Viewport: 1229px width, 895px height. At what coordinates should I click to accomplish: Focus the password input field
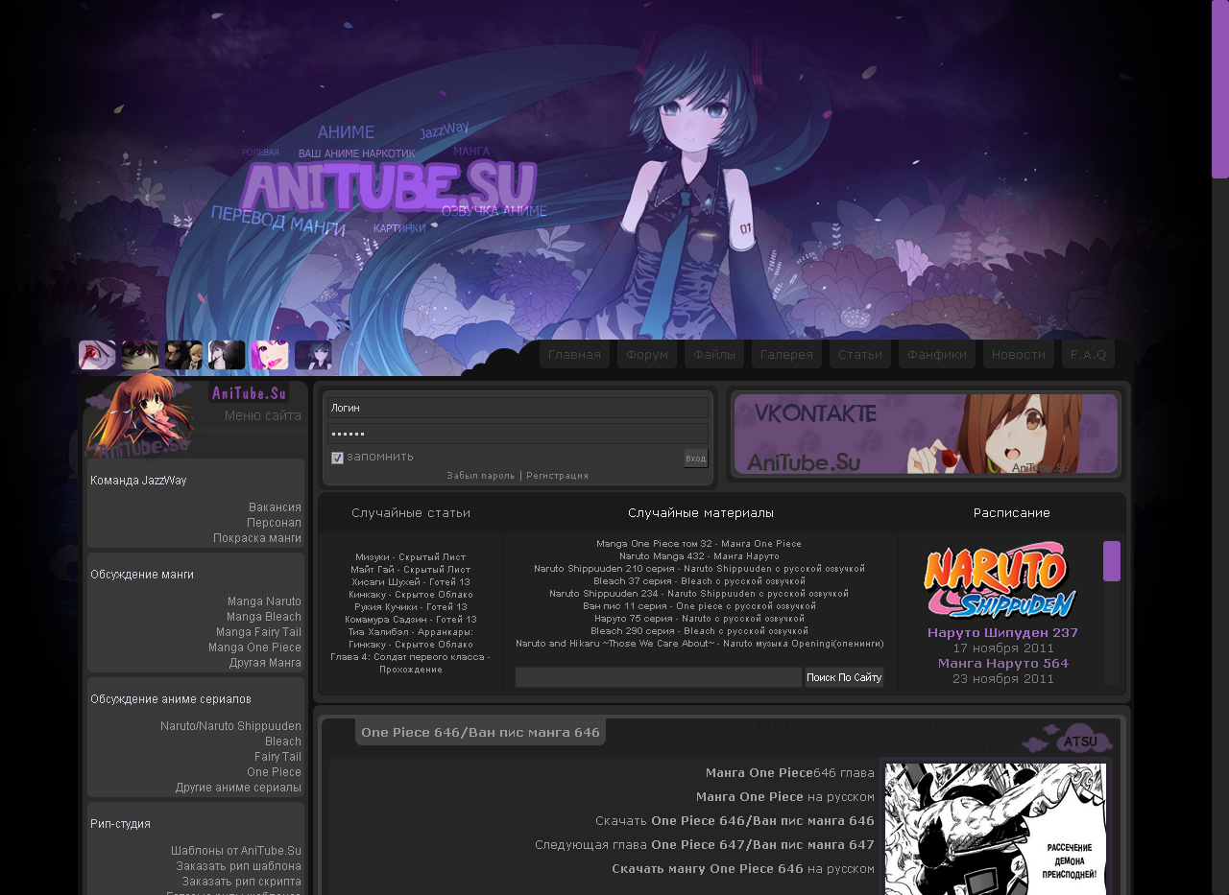coord(518,434)
